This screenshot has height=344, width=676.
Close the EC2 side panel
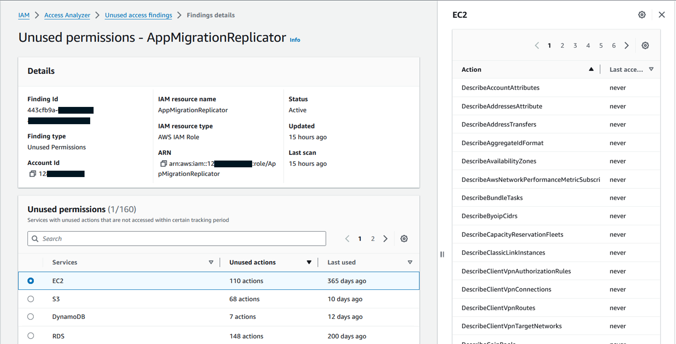(662, 15)
